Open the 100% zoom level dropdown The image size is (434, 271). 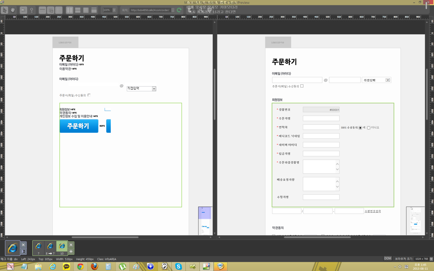[114, 10]
